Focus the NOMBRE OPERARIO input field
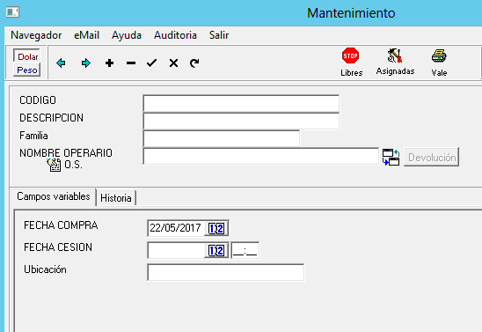 pos(260,156)
